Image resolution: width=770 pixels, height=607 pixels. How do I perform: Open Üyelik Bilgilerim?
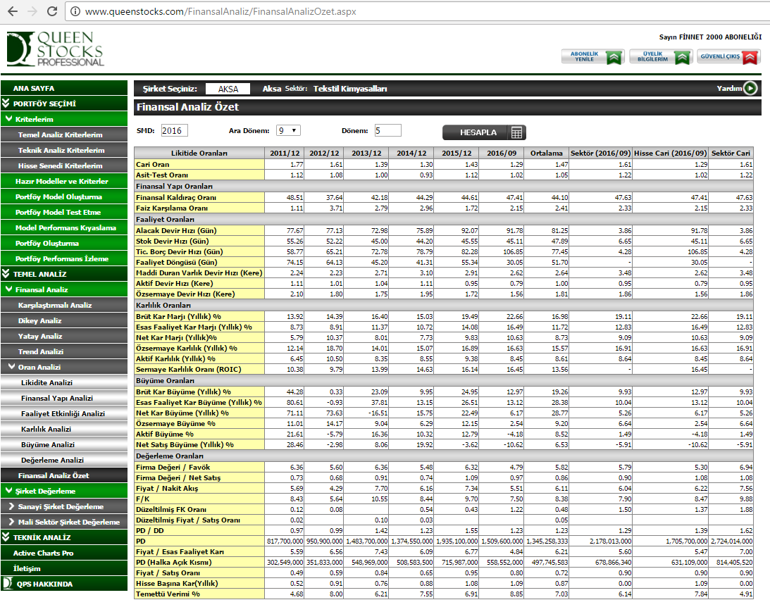click(x=661, y=57)
